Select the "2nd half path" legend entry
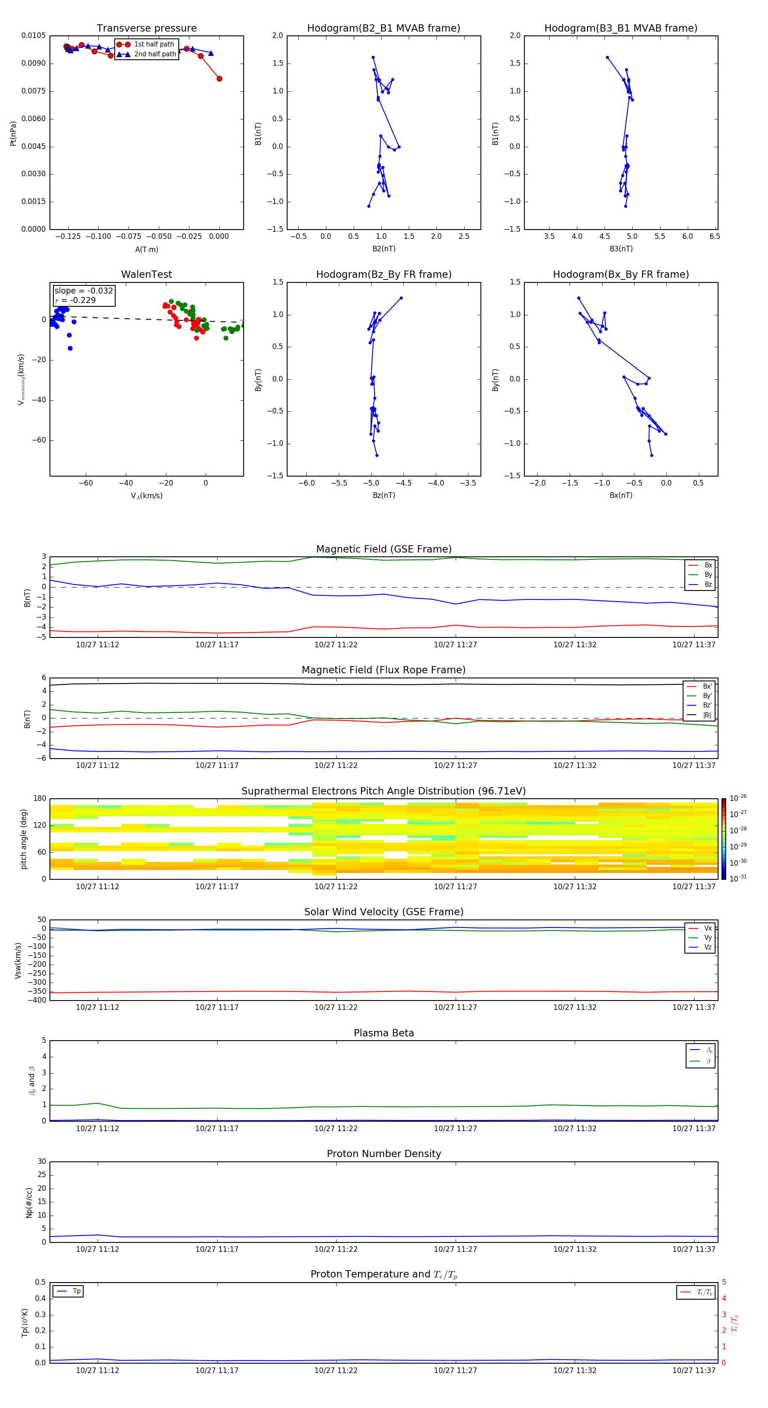 (146, 54)
